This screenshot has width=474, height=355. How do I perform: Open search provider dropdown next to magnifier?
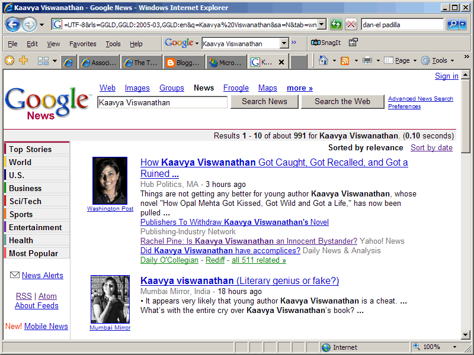click(463, 24)
